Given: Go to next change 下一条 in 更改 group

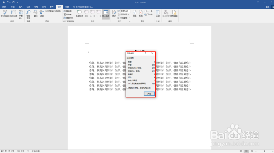Looking at the screenshot, I should click(x=148, y=14).
